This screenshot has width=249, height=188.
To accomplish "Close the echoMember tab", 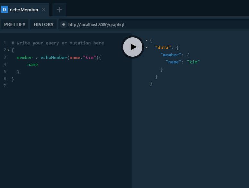I will click(x=44, y=10).
